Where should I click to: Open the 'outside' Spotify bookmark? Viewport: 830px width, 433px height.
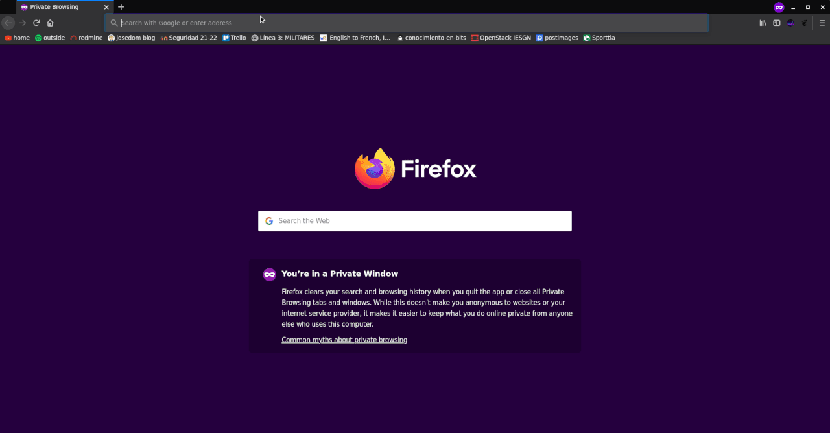point(50,38)
